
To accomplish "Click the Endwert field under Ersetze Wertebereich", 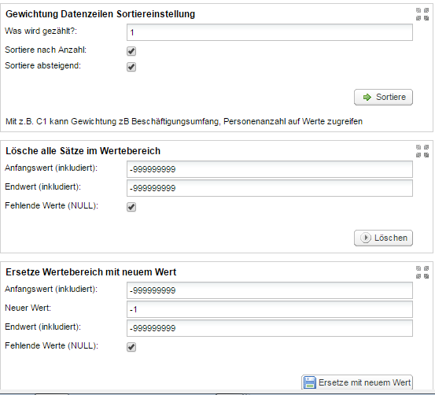I will click(x=270, y=328).
